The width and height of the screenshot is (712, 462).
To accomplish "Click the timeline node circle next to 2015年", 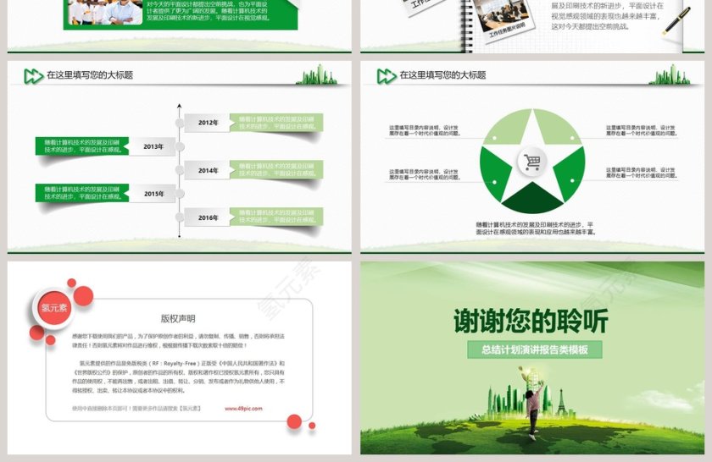I will (x=180, y=194).
